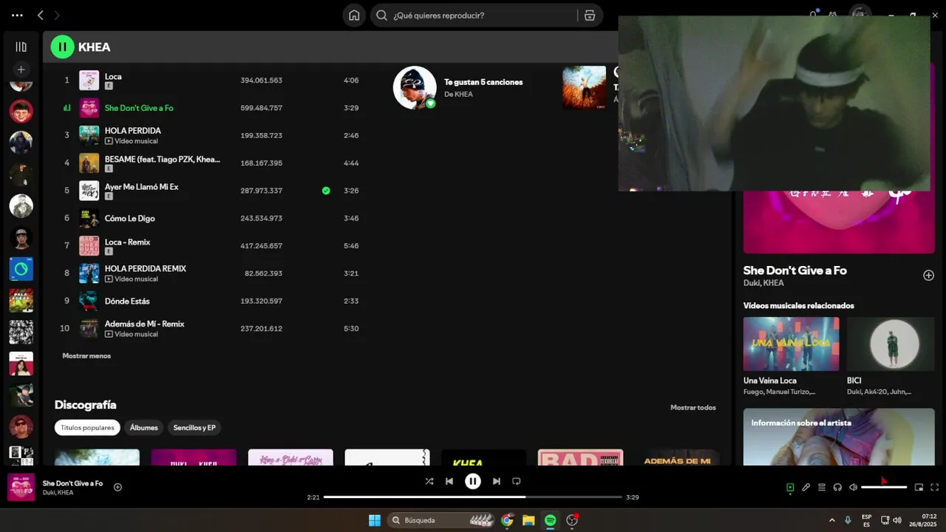
Task: Click the plus Create playlist button in sidebar
Action: click(x=21, y=69)
